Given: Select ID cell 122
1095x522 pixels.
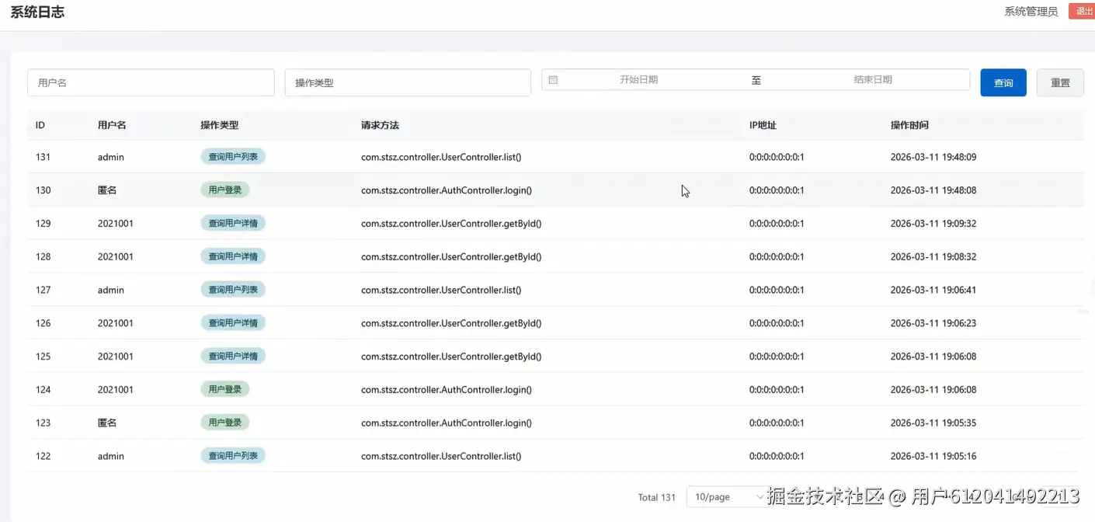Looking at the screenshot, I should tap(43, 456).
